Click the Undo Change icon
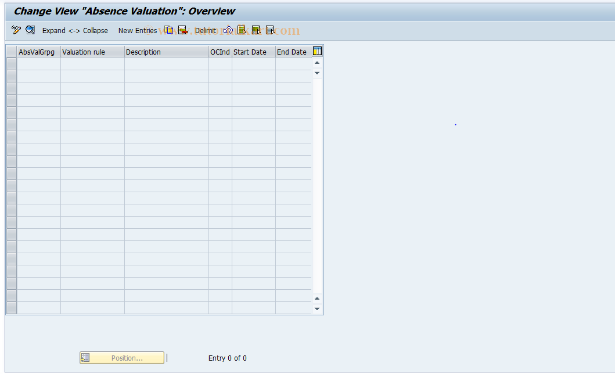Image resolution: width=615 pixels, height=374 pixels. [x=228, y=30]
